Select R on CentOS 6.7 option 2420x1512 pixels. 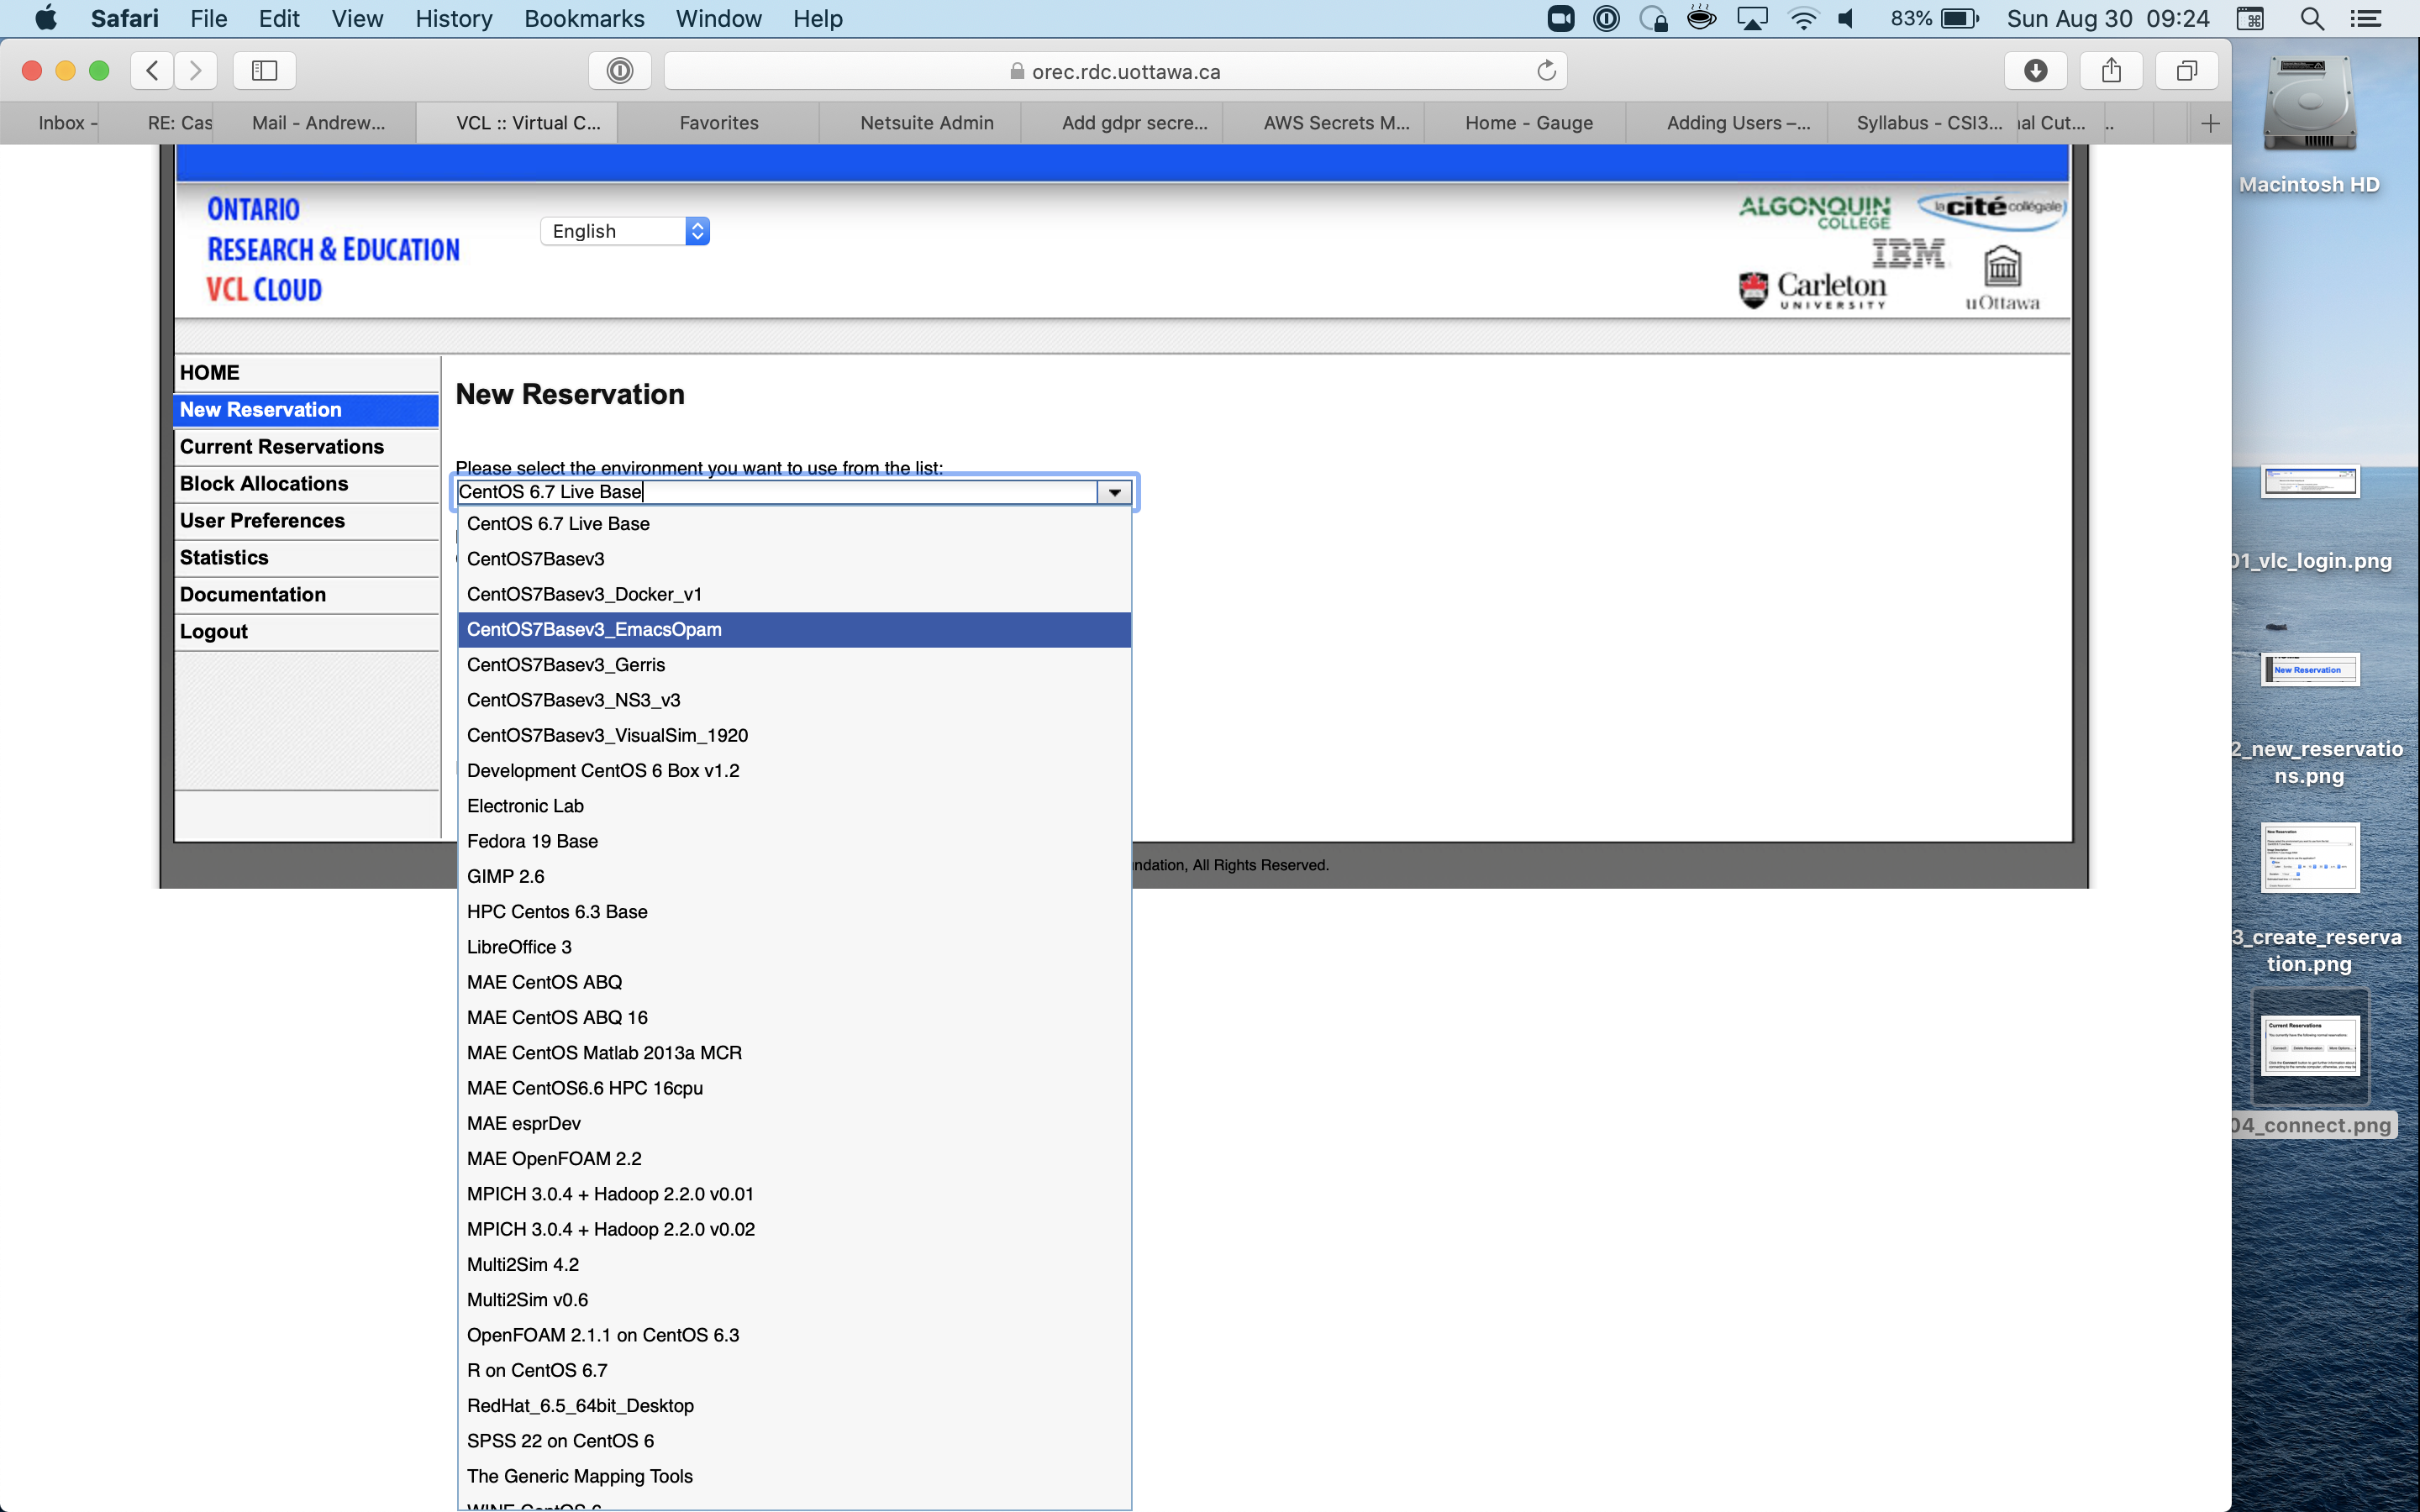tap(794, 1371)
